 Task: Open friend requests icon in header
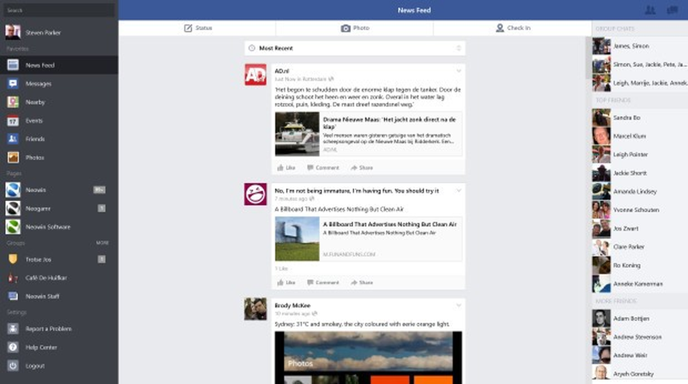pyautogui.click(x=650, y=10)
